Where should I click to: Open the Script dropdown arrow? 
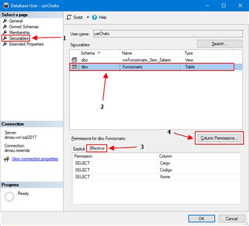pos(88,17)
